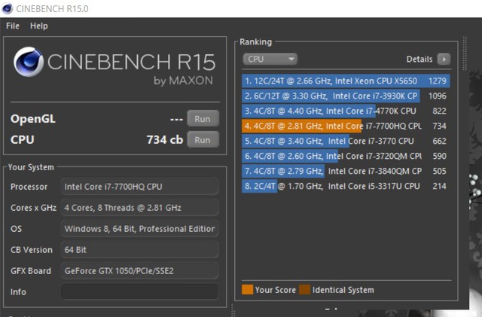Click the GFX Board GeForce GTX 1050 field
Screen dimensions: 482x317
140,271
